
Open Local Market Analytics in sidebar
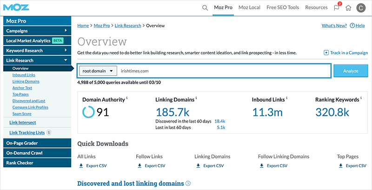[37, 41]
